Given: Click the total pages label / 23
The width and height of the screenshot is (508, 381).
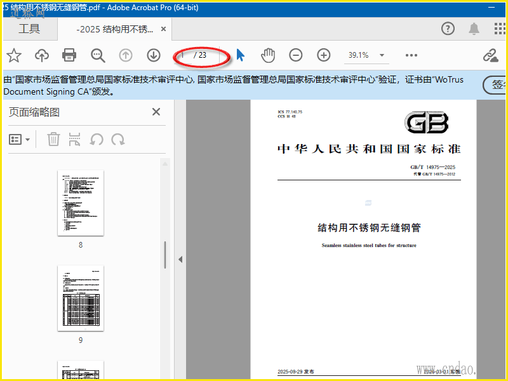Looking at the screenshot, I should [x=200, y=55].
